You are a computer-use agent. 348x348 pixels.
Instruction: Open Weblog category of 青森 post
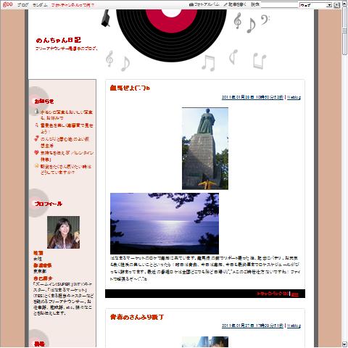(294, 326)
